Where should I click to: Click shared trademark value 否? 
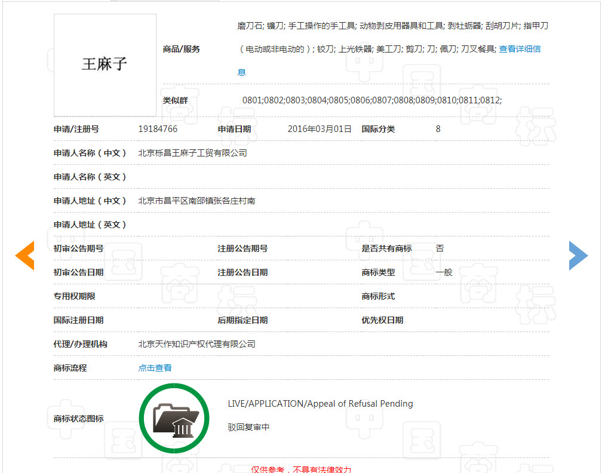tap(440, 248)
